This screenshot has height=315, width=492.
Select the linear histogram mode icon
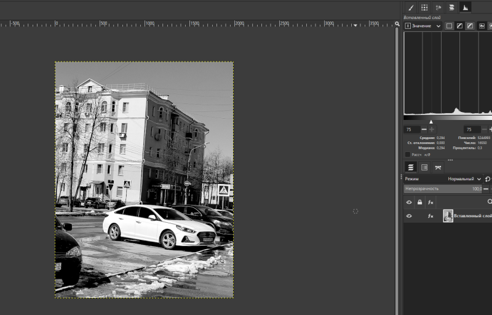450,26
